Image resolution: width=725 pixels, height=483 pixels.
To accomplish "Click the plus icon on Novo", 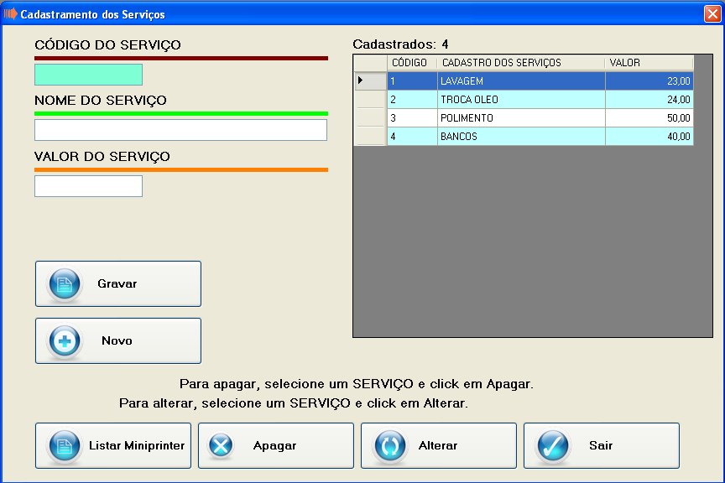I will [x=65, y=341].
